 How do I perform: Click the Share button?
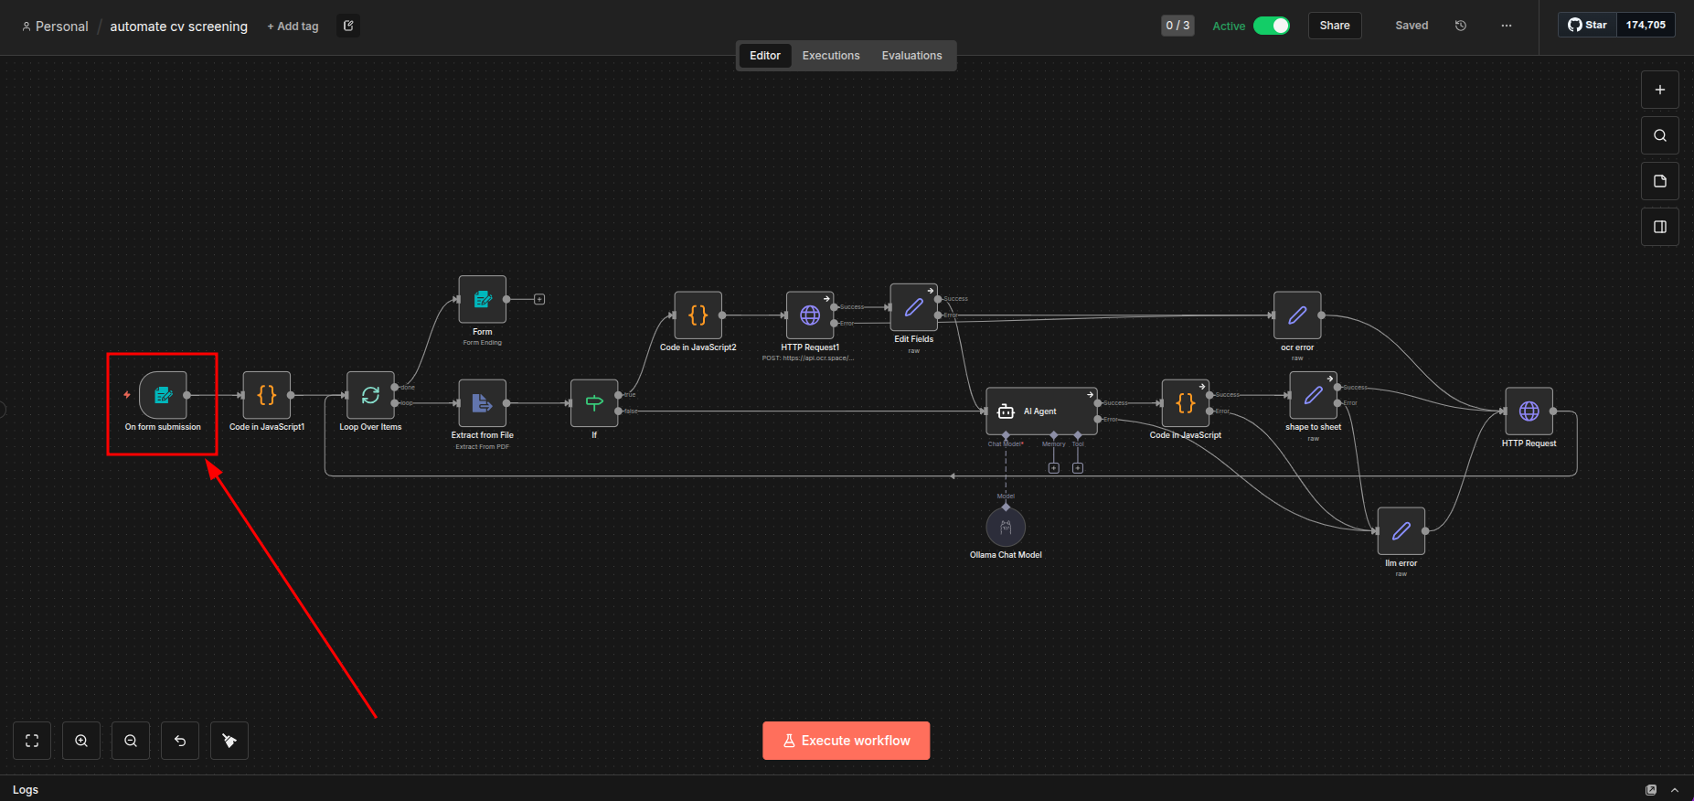pos(1335,26)
